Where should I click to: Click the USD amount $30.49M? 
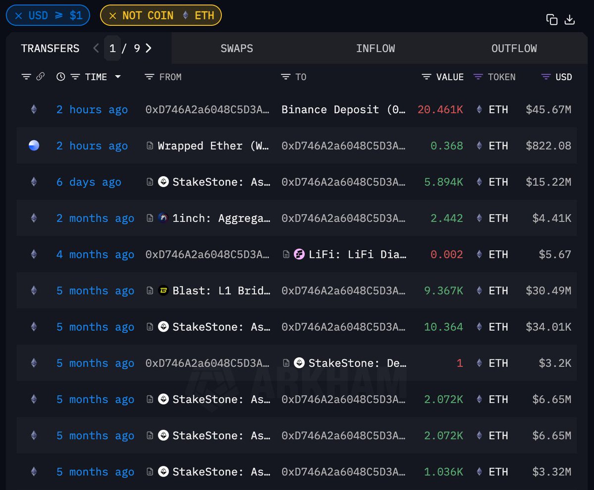coord(548,291)
